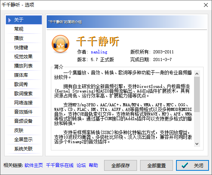The height and width of the screenshot is (175, 212).
Task: Visit the 千千音乐在线 link
Action: [60, 165]
